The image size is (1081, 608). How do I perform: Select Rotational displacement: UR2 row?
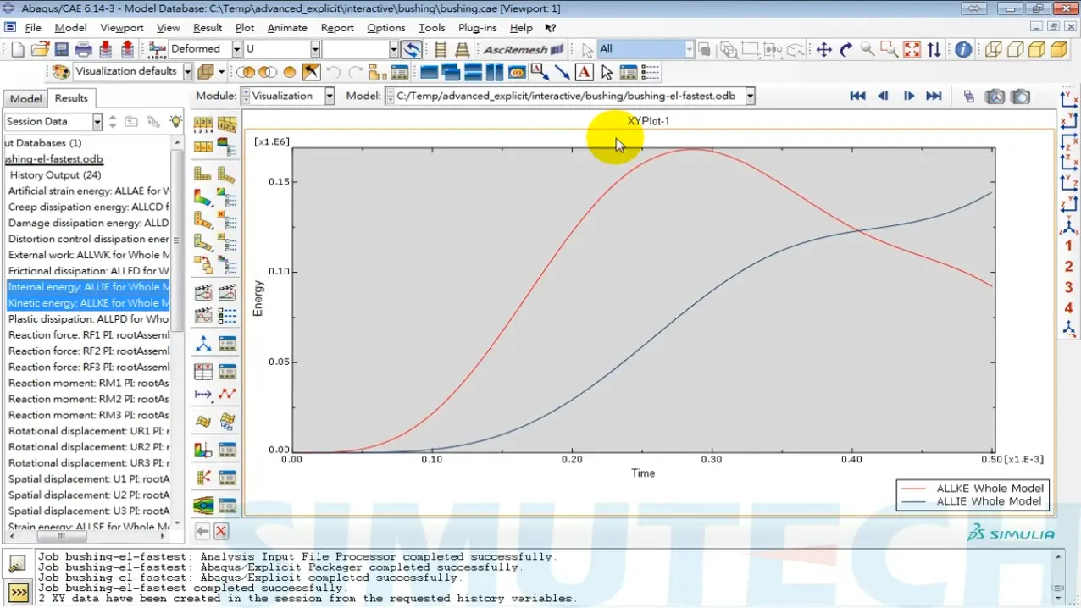88,447
